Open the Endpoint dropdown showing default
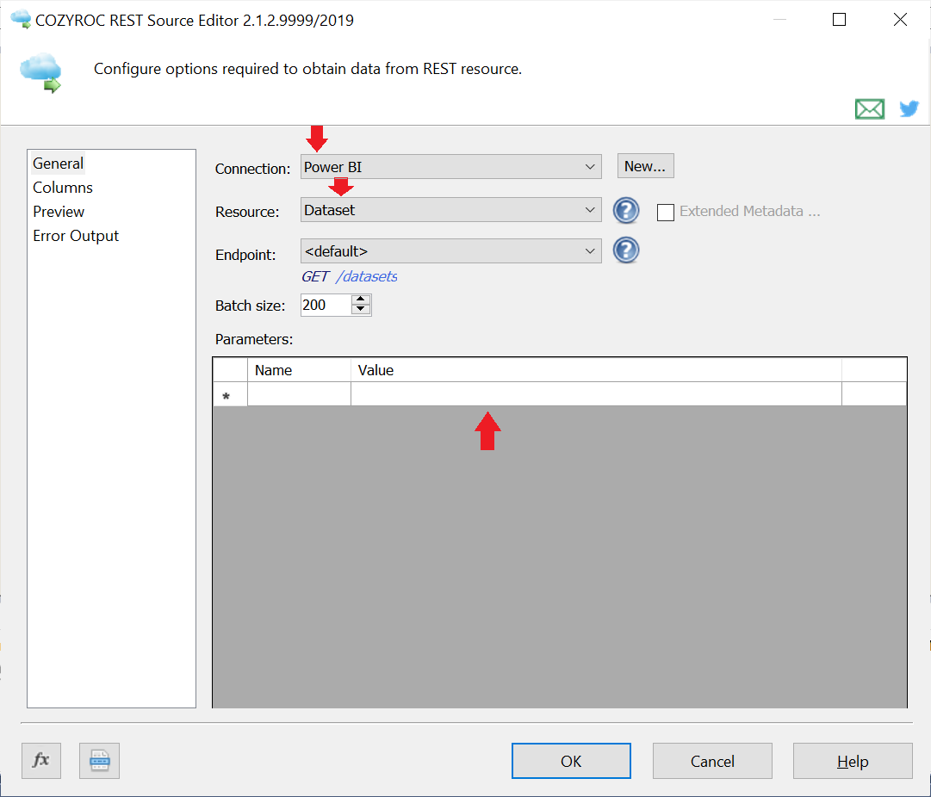931x797 pixels. (x=450, y=251)
